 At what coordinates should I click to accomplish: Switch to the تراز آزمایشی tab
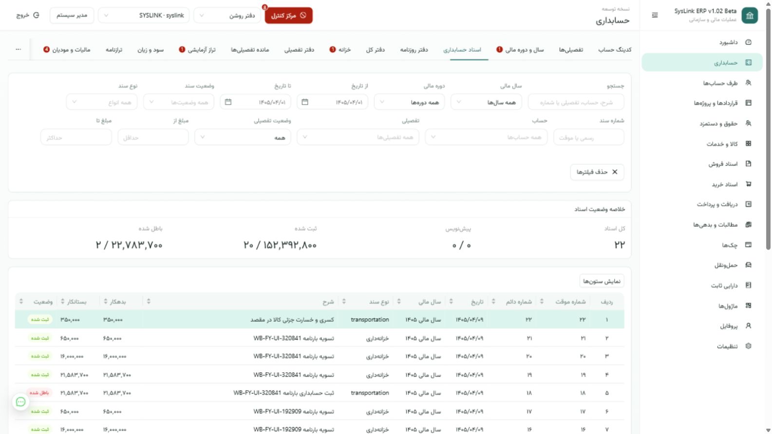point(197,50)
